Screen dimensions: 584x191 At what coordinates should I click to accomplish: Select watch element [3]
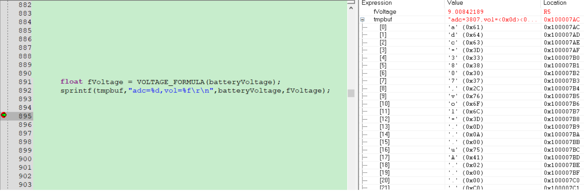383,50
